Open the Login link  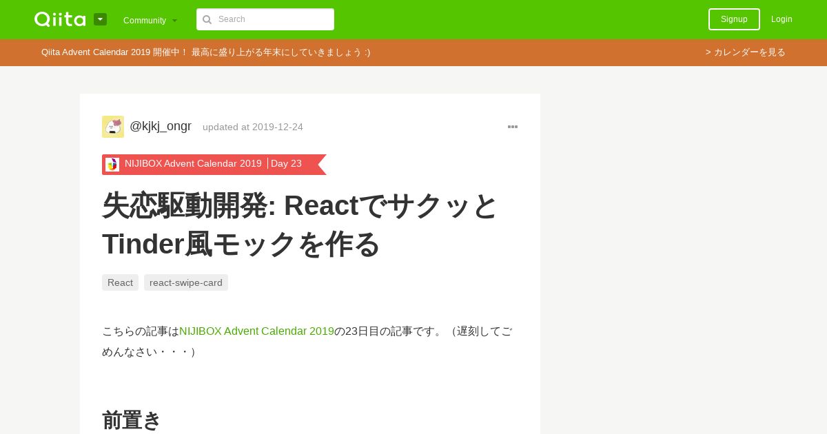pyautogui.click(x=782, y=19)
